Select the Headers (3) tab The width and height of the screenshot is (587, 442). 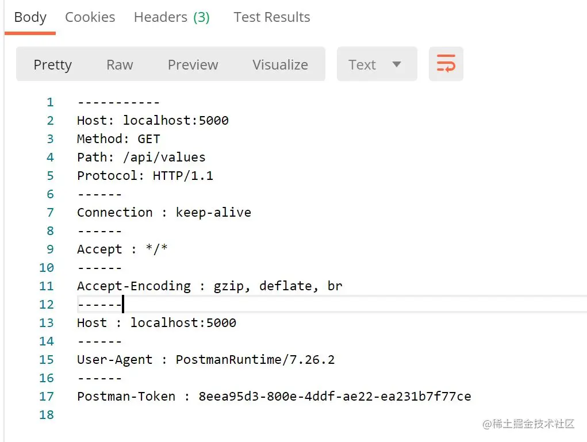click(171, 17)
